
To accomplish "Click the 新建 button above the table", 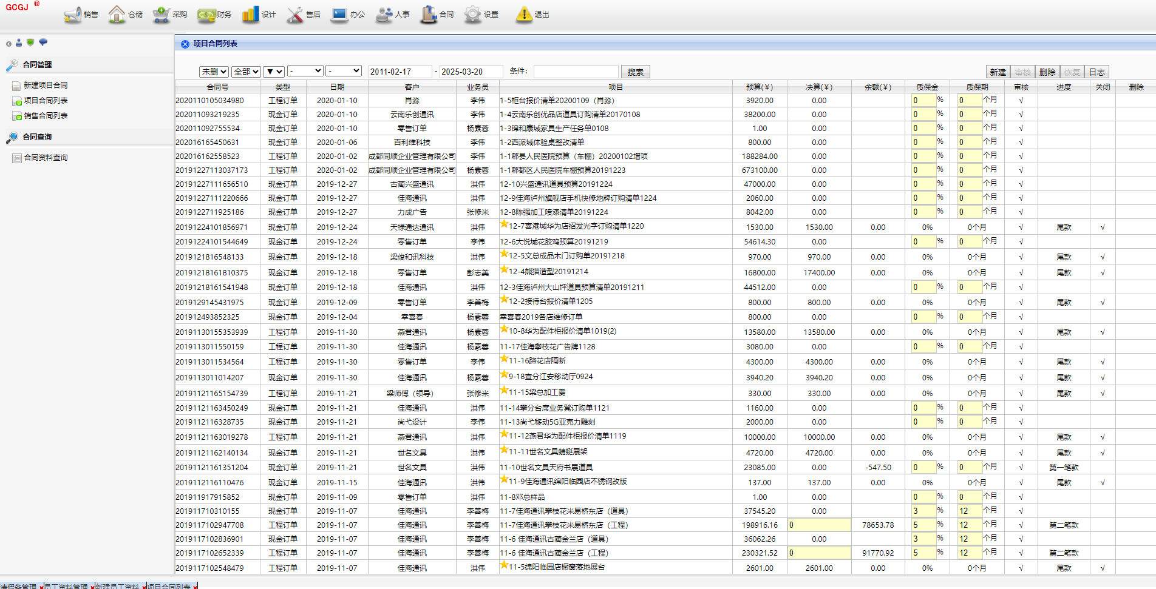I will click(998, 72).
